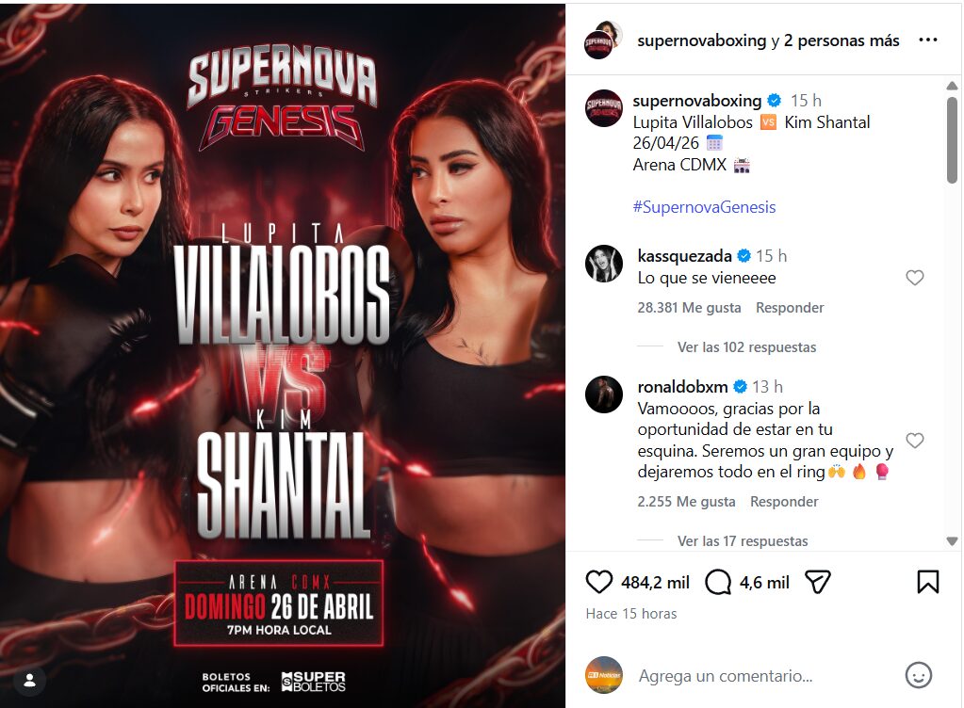Open emoji picker smiley icon
Image resolution: width=964 pixels, height=708 pixels.
click(919, 675)
